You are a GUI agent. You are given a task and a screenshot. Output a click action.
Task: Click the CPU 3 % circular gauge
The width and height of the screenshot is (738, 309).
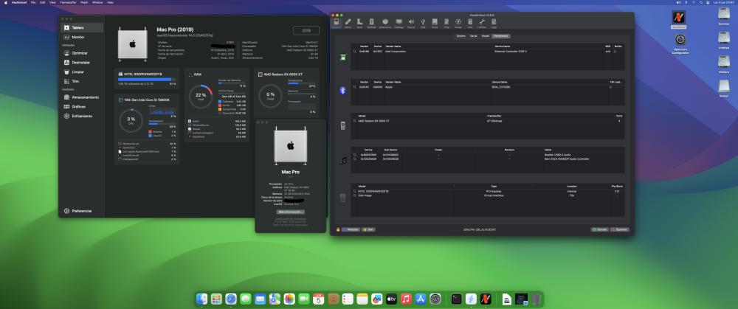point(131,121)
